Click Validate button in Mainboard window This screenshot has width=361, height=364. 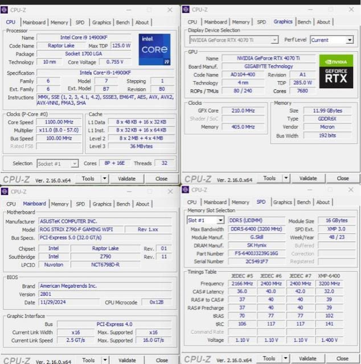pos(127,360)
